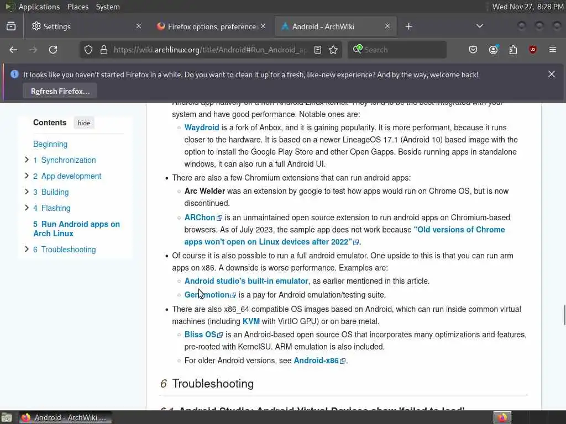The width and height of the screenshot is (566, 424).
Task: Expand the App development contents section
Action: (27, 176)
